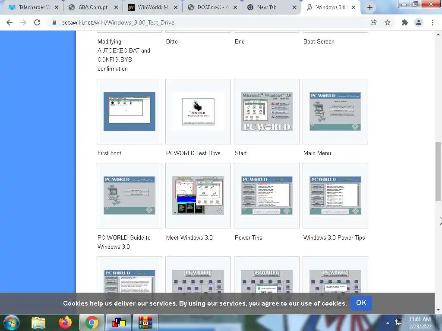The image size is (442, 331).
Task: Show hidden system tray icons
Action: [x=388, y=323]
